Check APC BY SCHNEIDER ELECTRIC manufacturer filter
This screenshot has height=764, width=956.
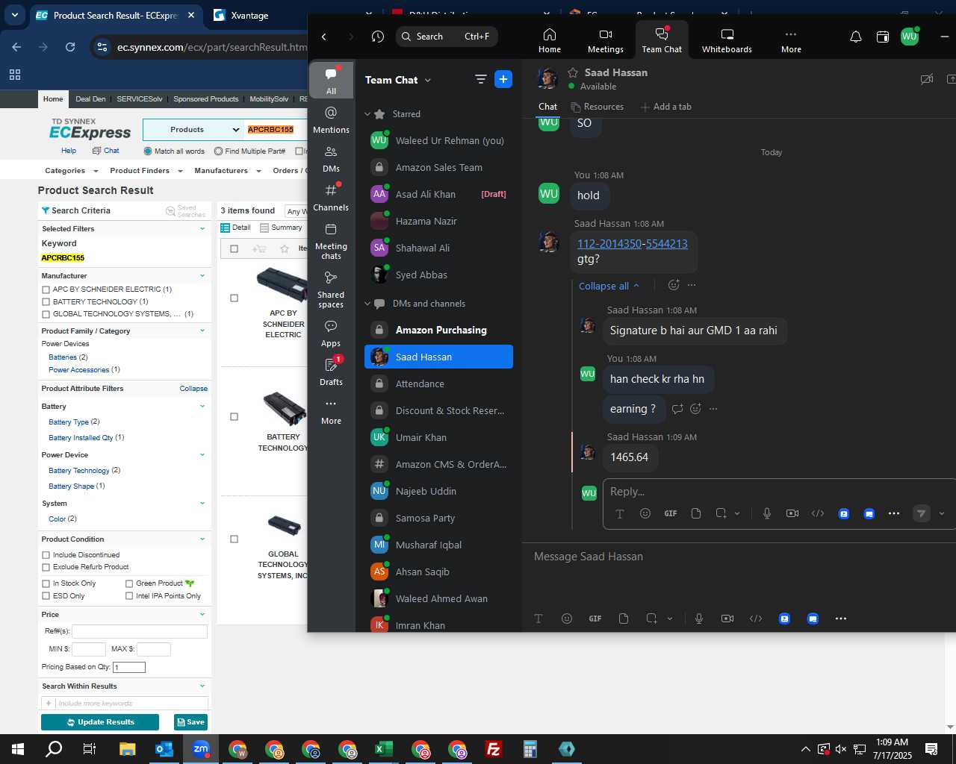tap(46, 289)
